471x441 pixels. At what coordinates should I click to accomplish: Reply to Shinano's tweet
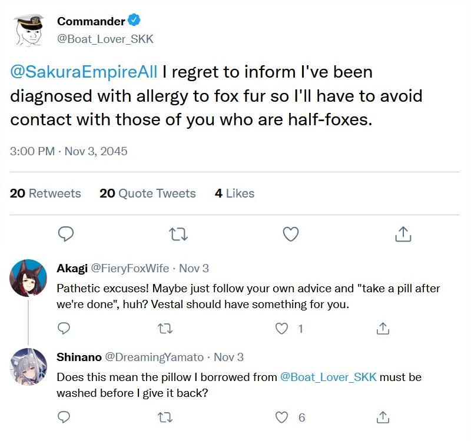click(x=65, y=417)
